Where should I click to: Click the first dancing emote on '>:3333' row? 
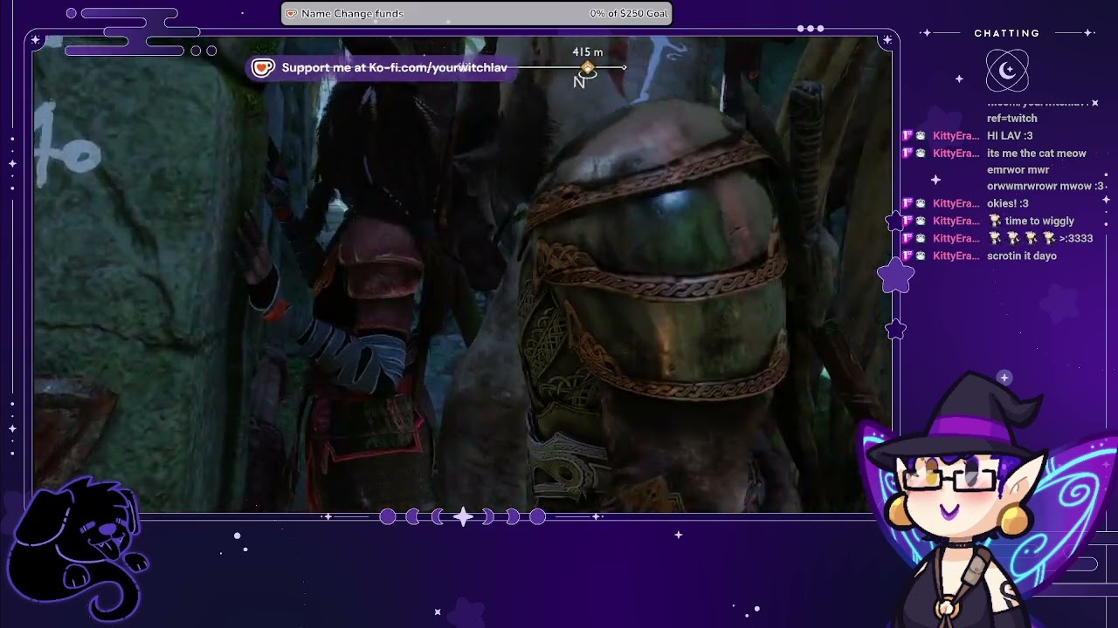(995, 238)
